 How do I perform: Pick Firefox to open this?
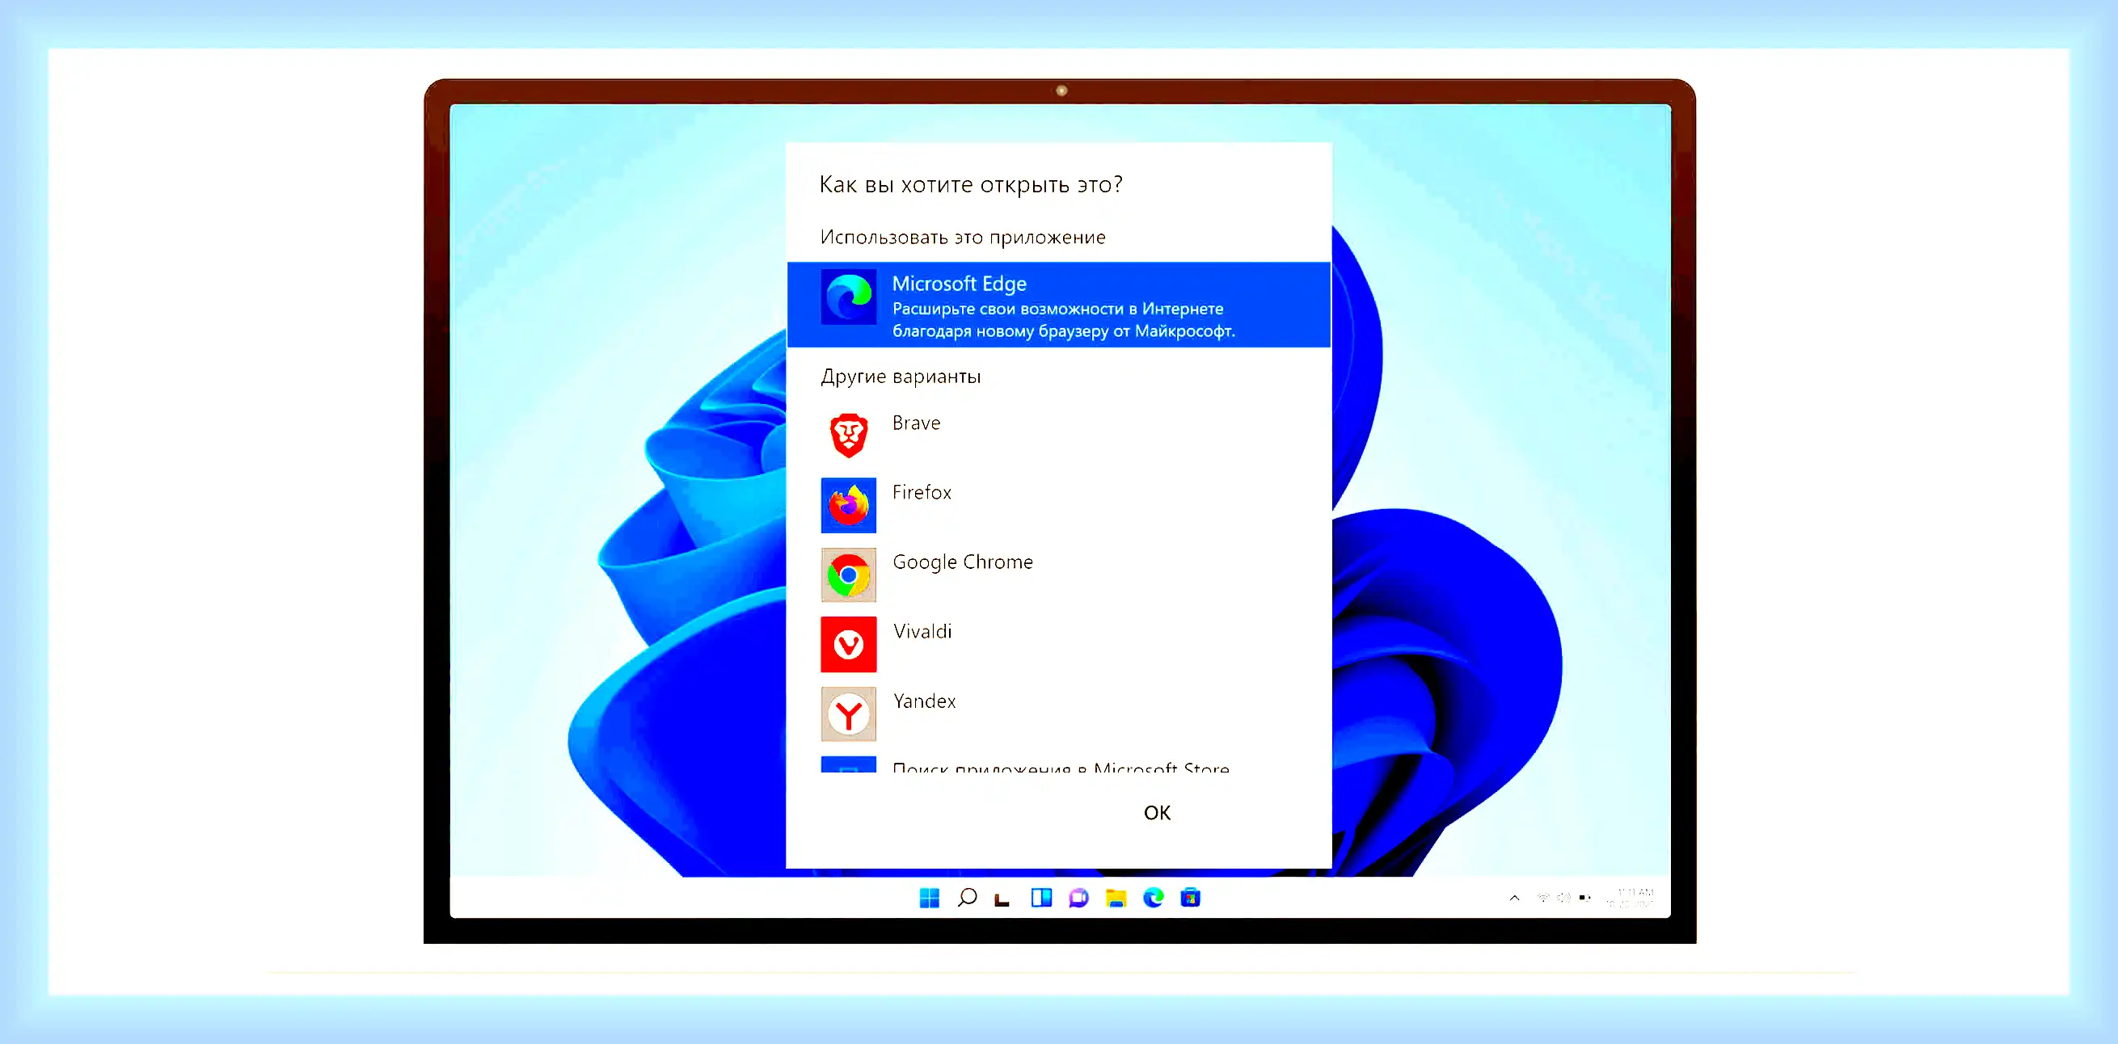click(x=1058, y=505)
